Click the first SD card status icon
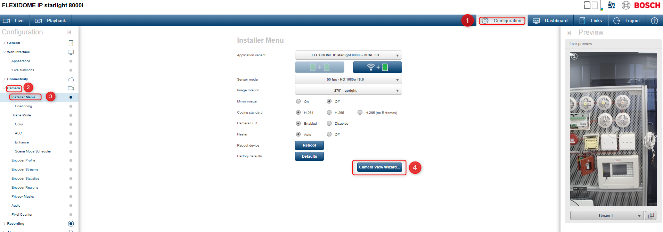663x232 pixels. click(587, 5)
